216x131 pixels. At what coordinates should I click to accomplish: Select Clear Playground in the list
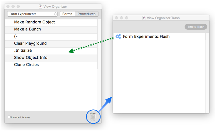point(51,43)
